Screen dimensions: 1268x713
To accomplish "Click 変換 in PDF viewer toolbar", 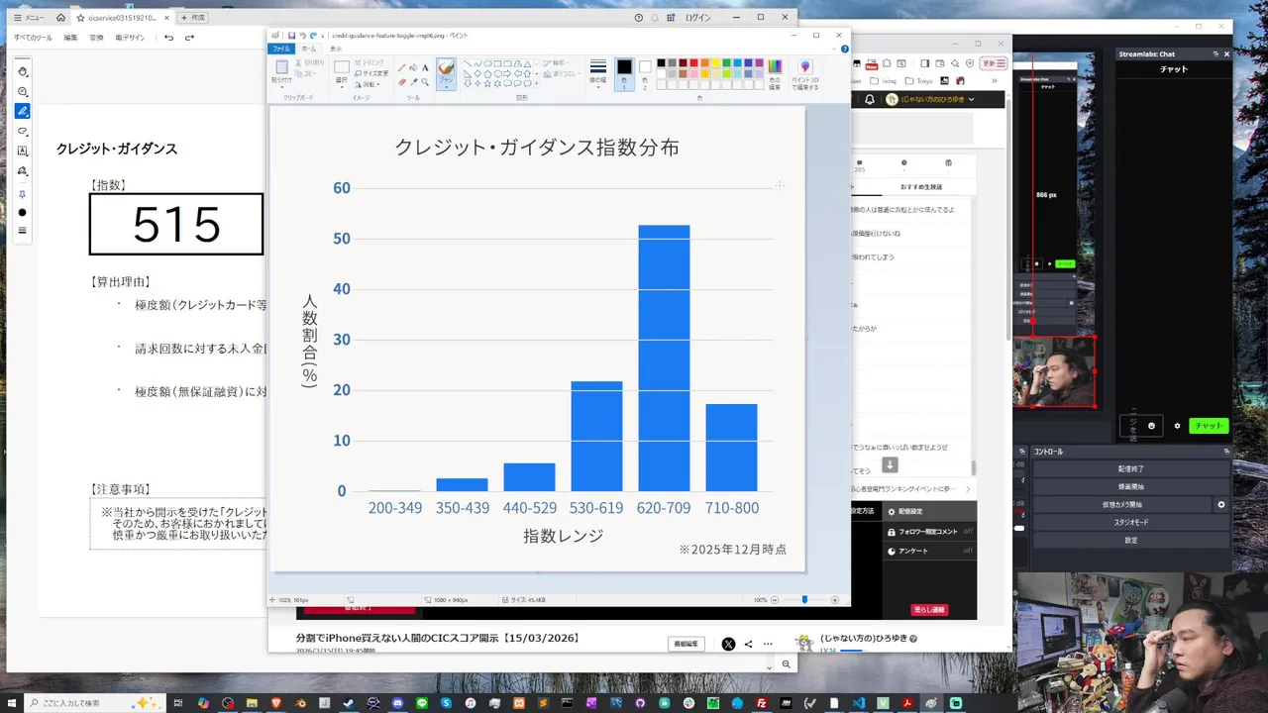I will [x=96, y=38].
